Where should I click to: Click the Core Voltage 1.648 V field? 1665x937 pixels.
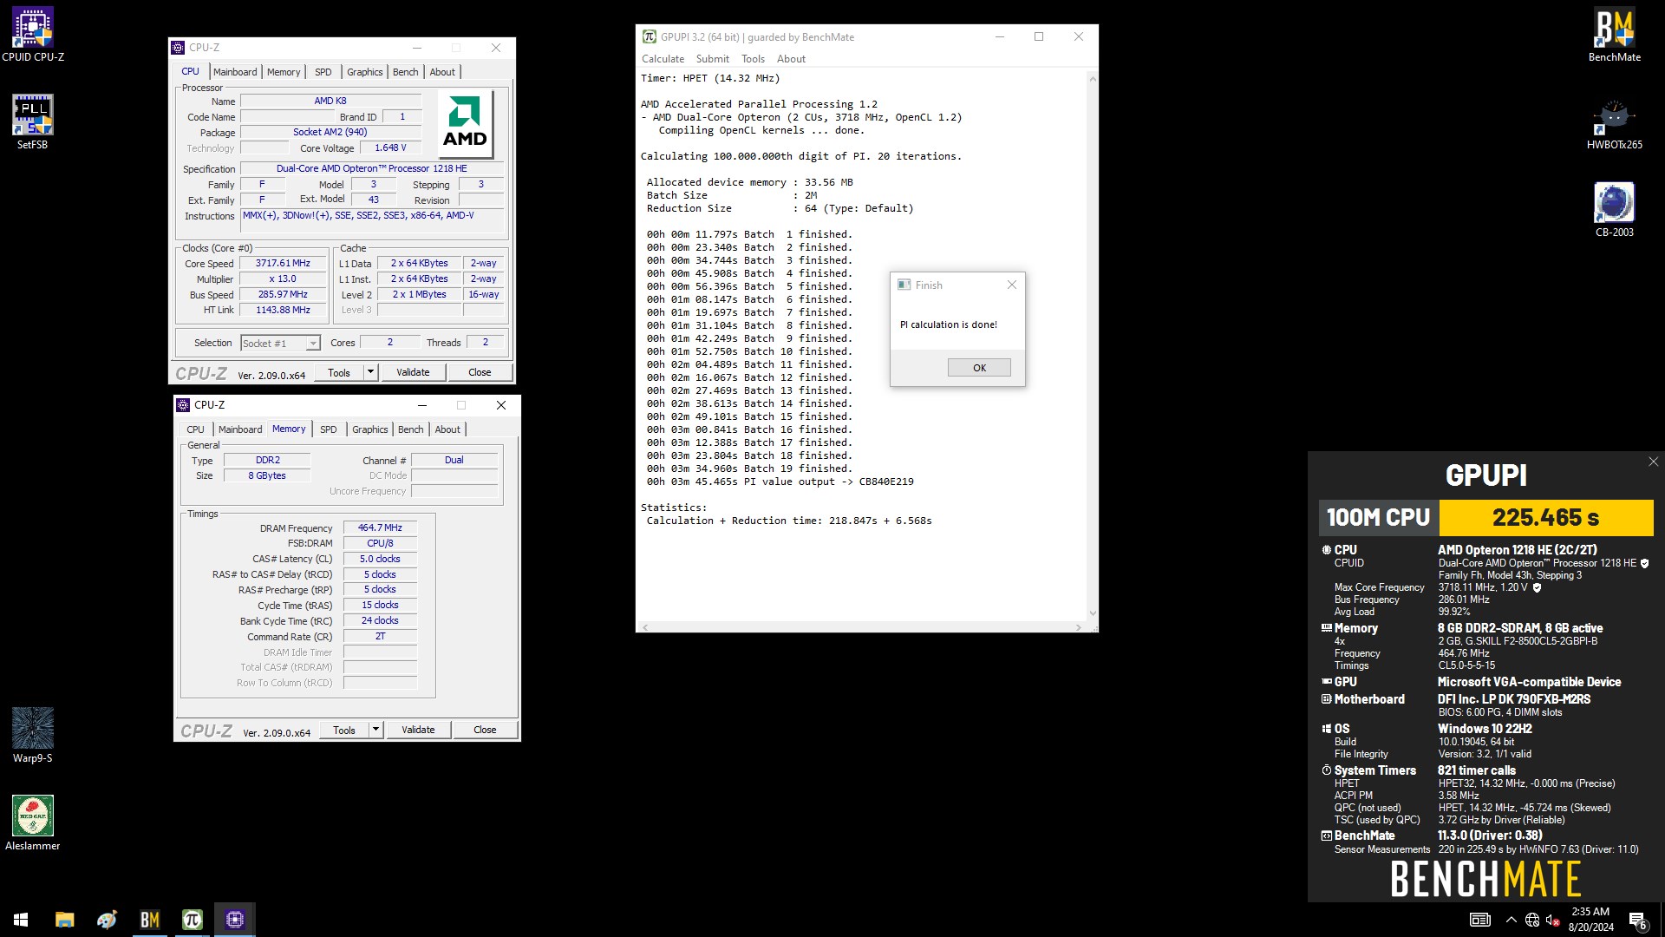[391, 148]
